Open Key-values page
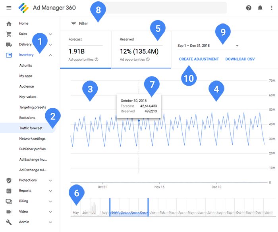The width and height of the screenshot is (278, 232). tap(28, 97)
